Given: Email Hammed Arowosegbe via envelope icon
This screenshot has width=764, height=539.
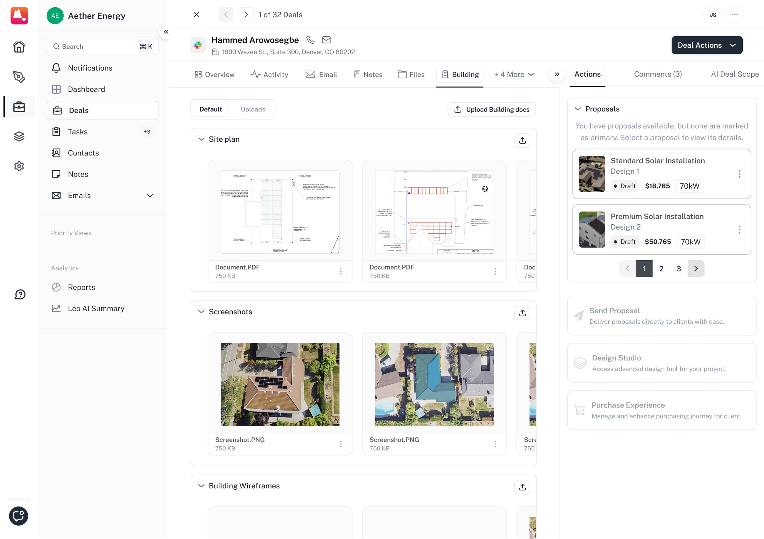Looking at the screenshot, I should click(326, 40).
